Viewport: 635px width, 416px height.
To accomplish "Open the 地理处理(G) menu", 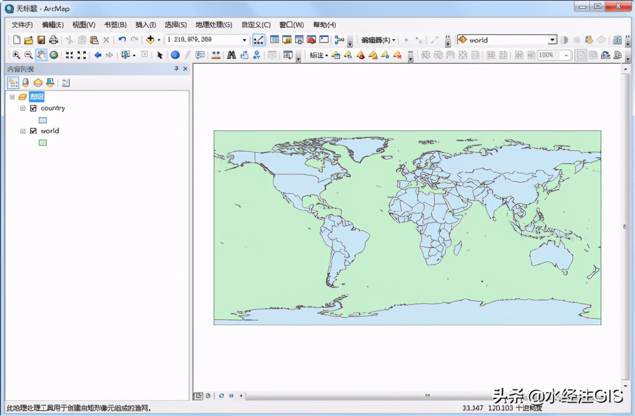I will tap(214, 25).
